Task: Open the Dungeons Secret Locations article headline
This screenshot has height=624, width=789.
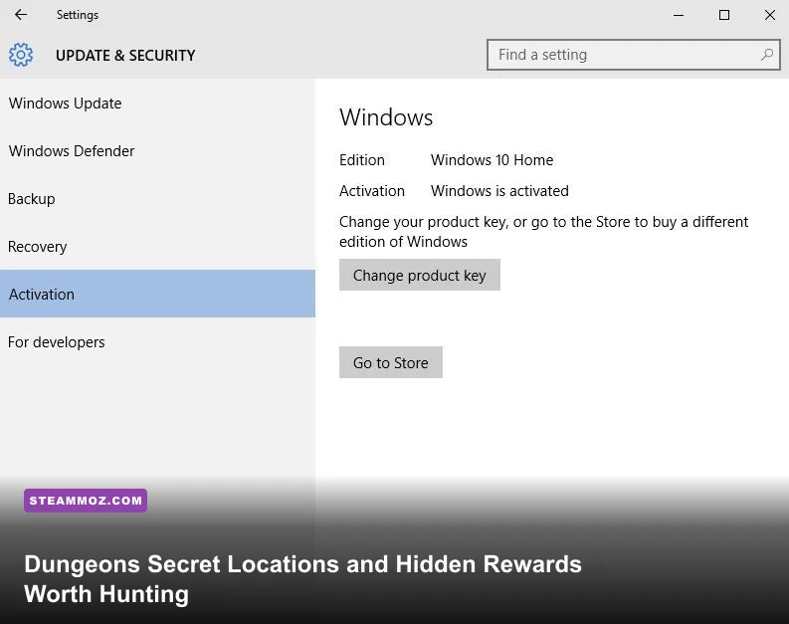Action: (x=302, y=578)
